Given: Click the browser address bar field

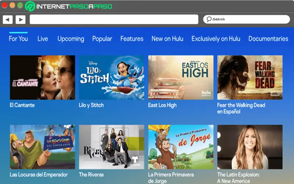Looking at the screenshot, I should (114, 20).
